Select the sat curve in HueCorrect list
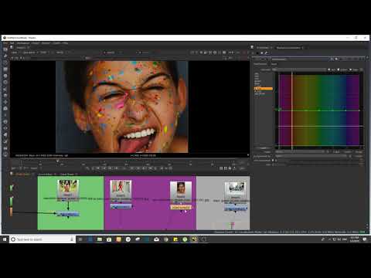371x278 pixels. (x=257, y=73)
